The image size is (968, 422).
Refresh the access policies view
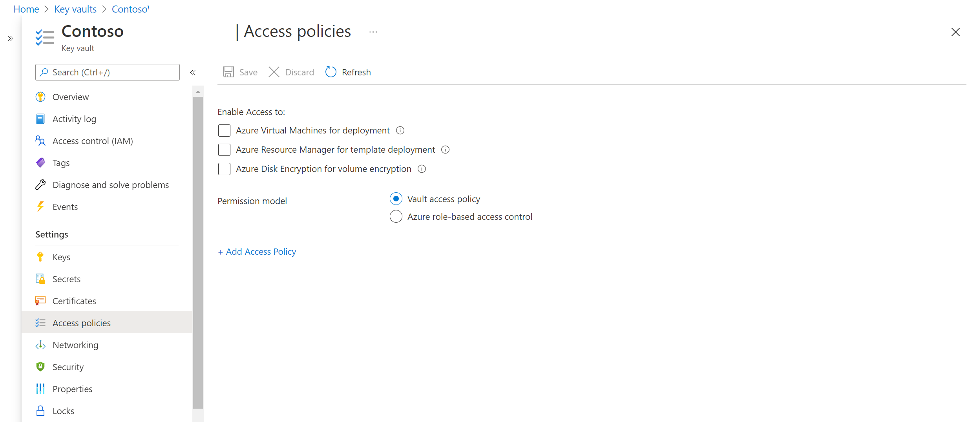[x=347, y=72]
